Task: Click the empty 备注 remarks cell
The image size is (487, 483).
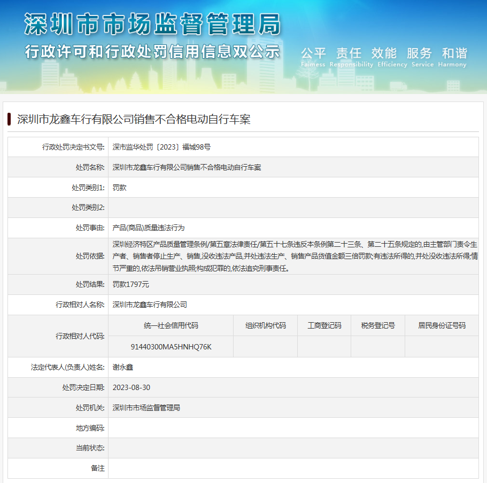Action: point(294,468)
